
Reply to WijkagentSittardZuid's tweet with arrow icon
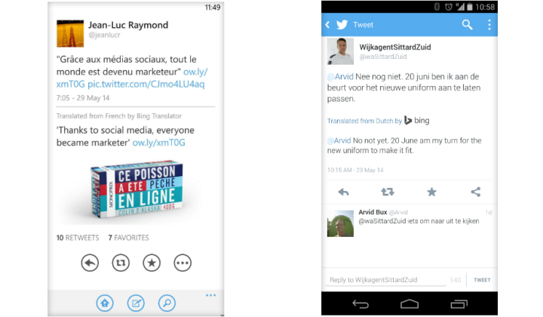[344, 192]
